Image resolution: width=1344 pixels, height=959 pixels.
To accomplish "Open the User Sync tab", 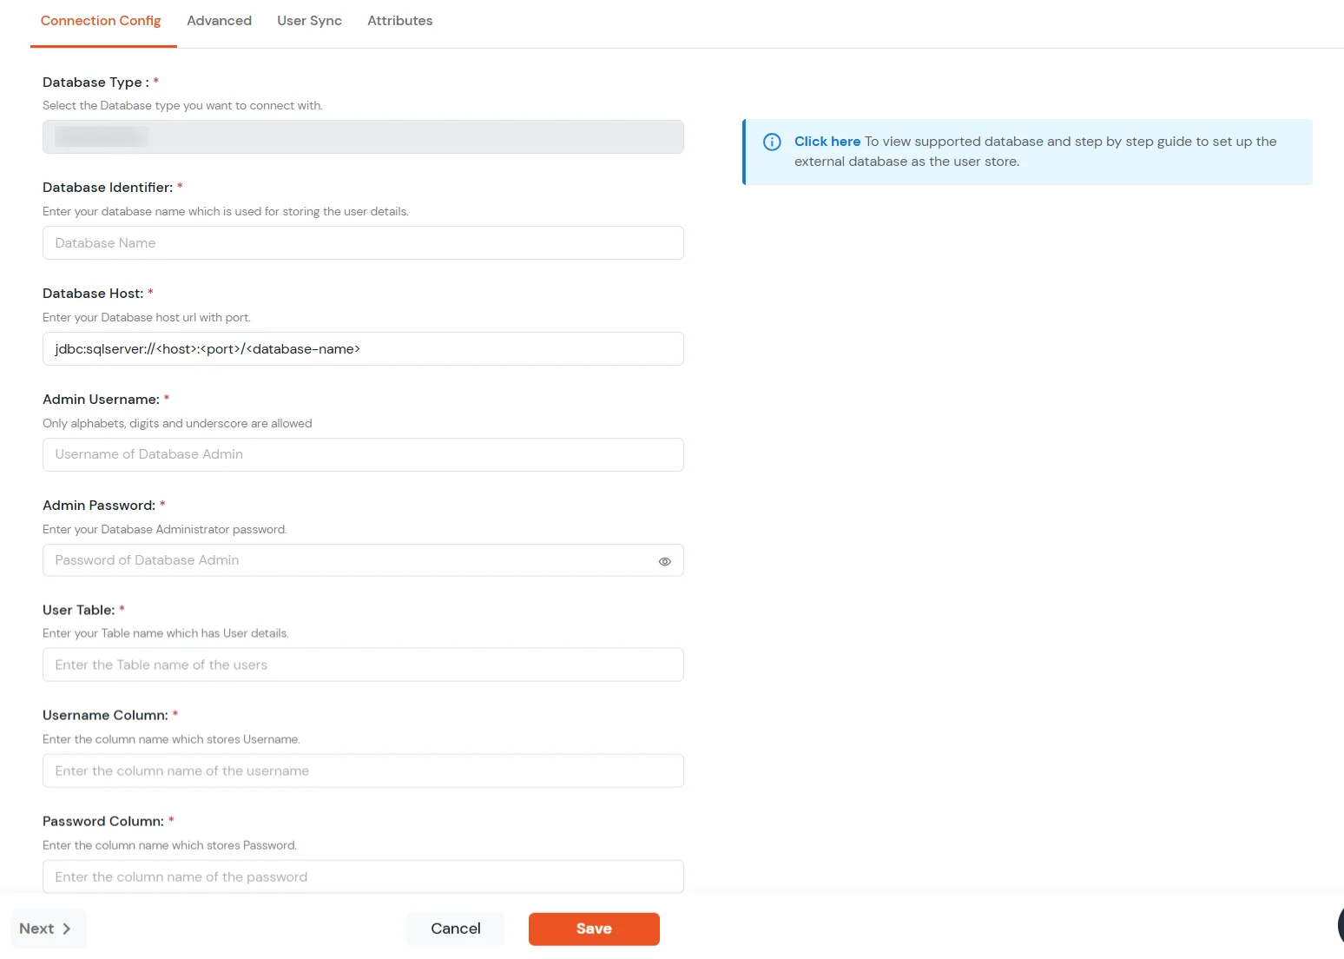I will 309,20.
